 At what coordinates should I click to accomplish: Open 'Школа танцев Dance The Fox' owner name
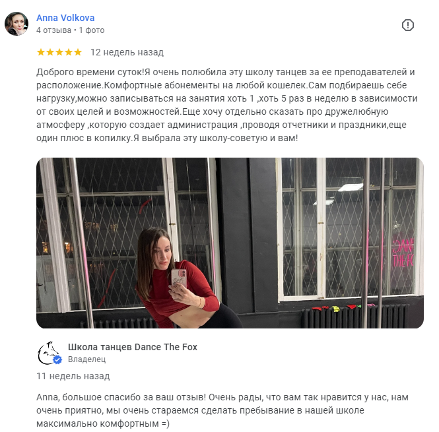click(133, 347)
